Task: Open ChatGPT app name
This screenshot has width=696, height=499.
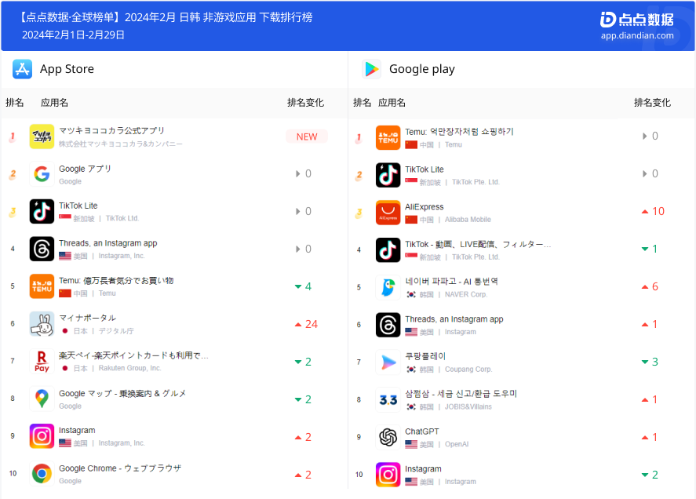Action: (x=422, y=432)
